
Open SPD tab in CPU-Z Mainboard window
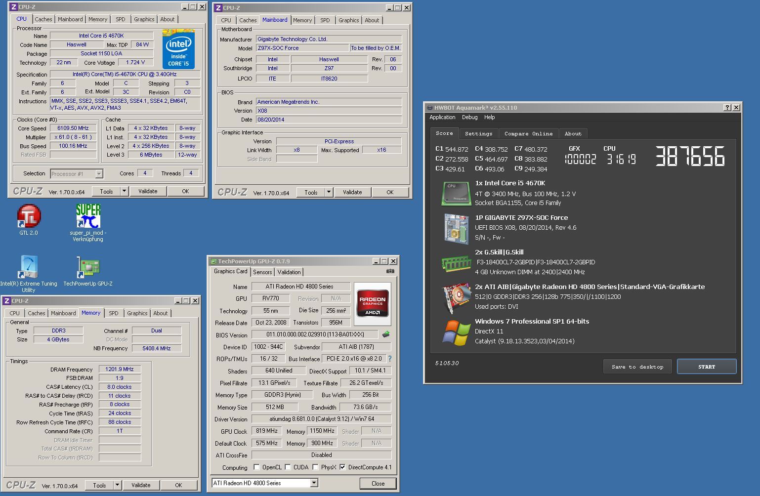coord(325,20)
